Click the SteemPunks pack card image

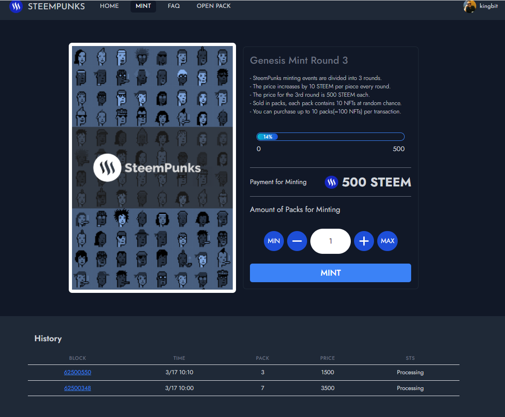(x=152, y=167)
